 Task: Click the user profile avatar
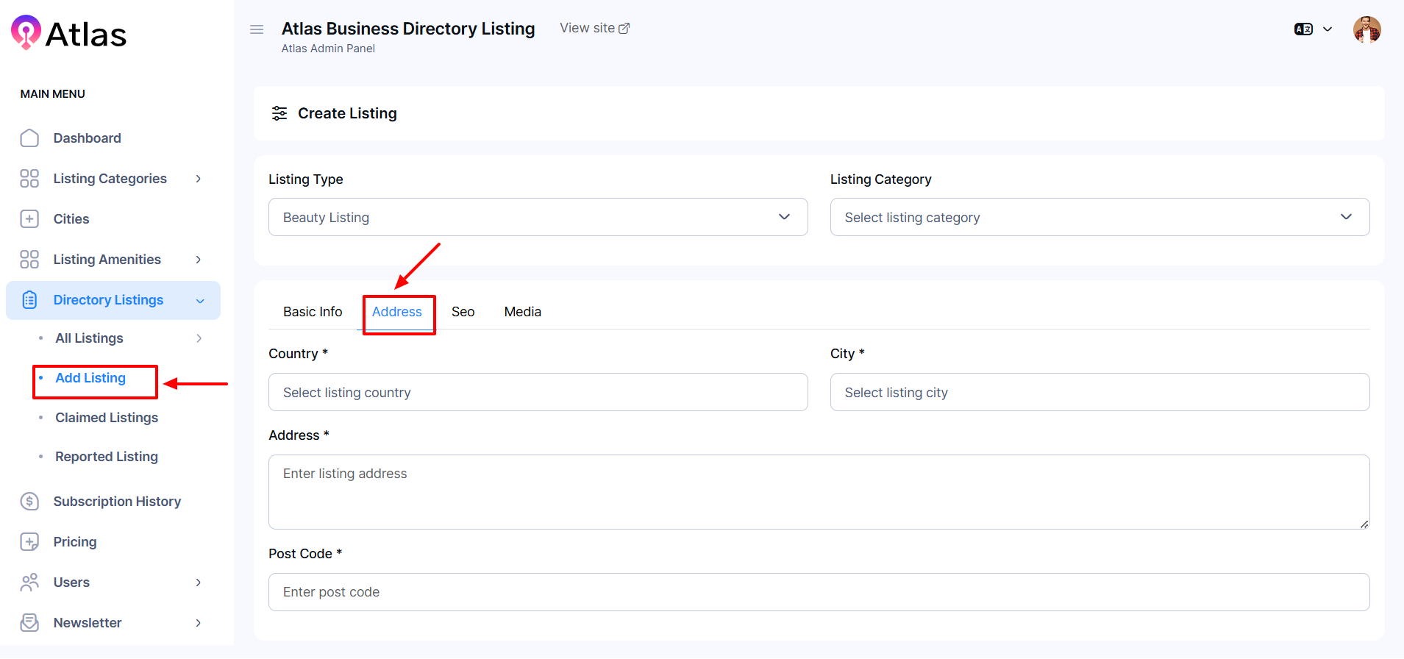click(1366, 29)
